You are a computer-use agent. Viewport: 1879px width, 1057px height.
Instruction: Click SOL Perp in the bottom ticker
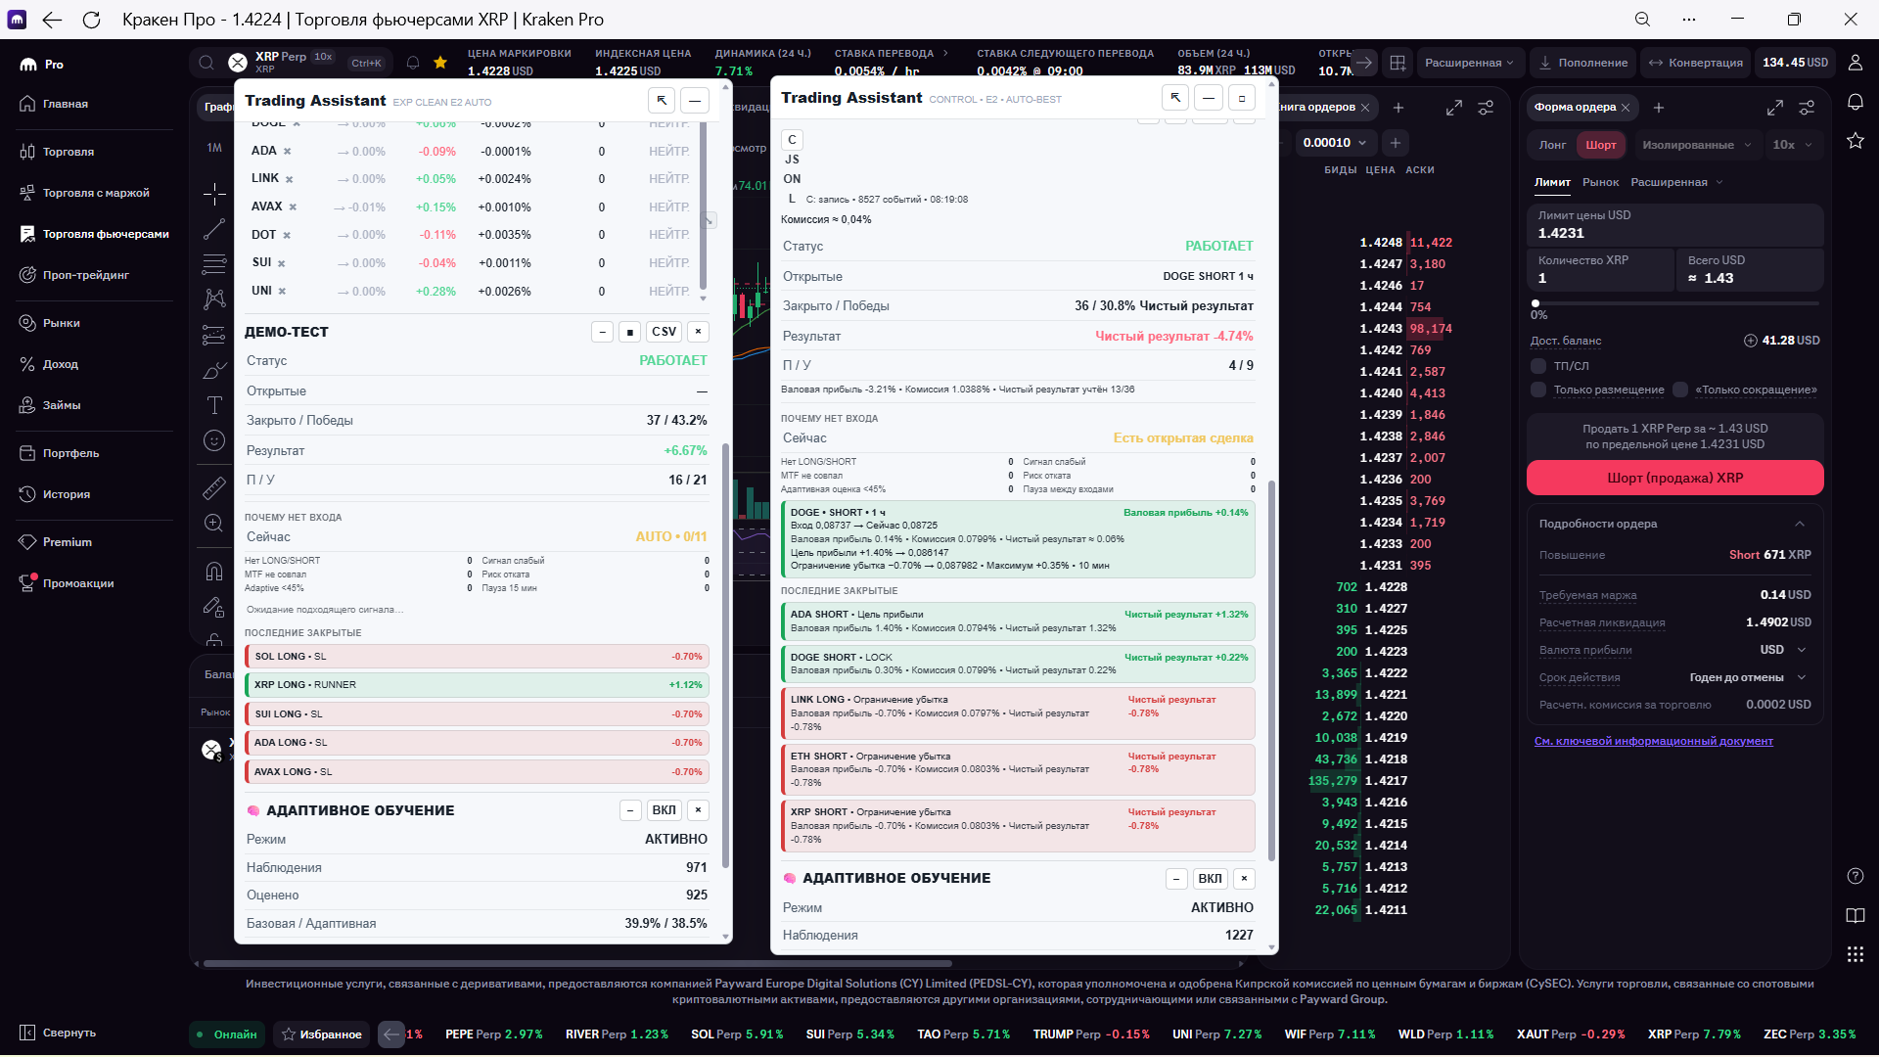(x=737, y=1034)
